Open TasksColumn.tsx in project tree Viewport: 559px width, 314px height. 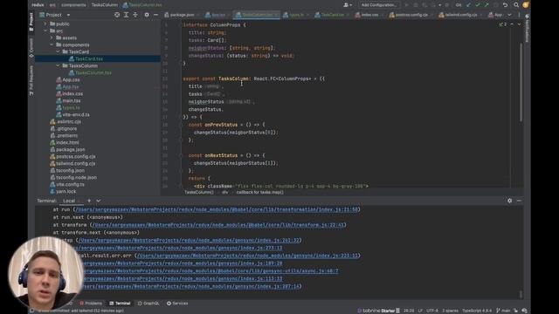pyautogui.click(x=93, y=72)
